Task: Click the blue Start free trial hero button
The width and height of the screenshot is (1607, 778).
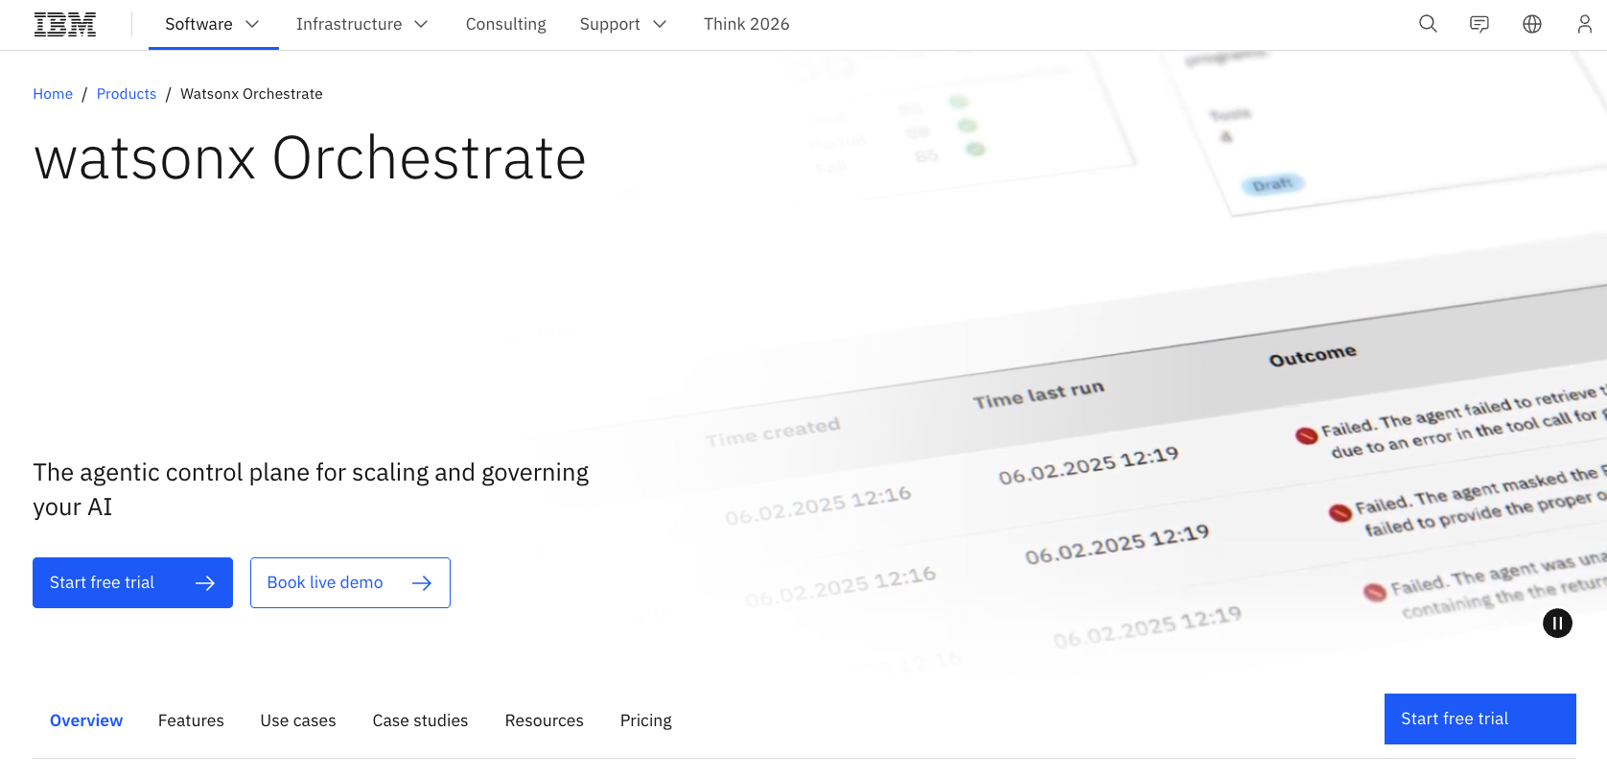Action: pos(132,582)
